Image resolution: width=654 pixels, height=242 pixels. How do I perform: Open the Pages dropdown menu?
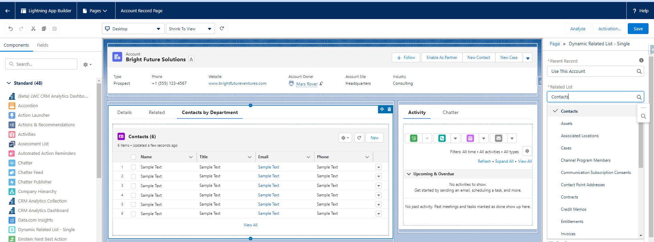[95, 11]
